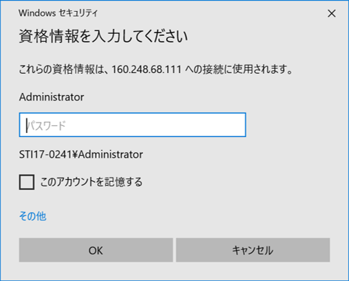Screen dimensions: 349x281
Task: Click the 資格情報を入力してください heading
Action: [x=103, y=37]
